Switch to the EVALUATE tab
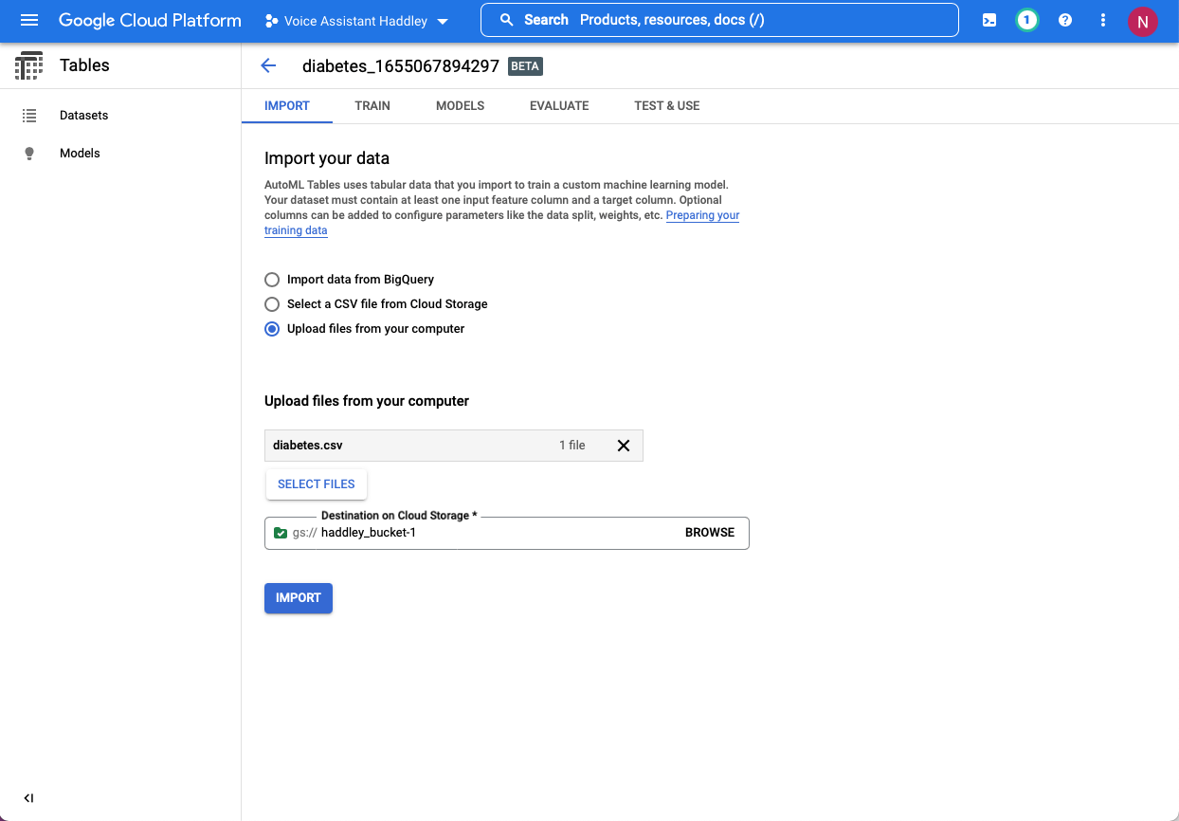The width and height of the screenshot is (1179, 821). (559, 106)
